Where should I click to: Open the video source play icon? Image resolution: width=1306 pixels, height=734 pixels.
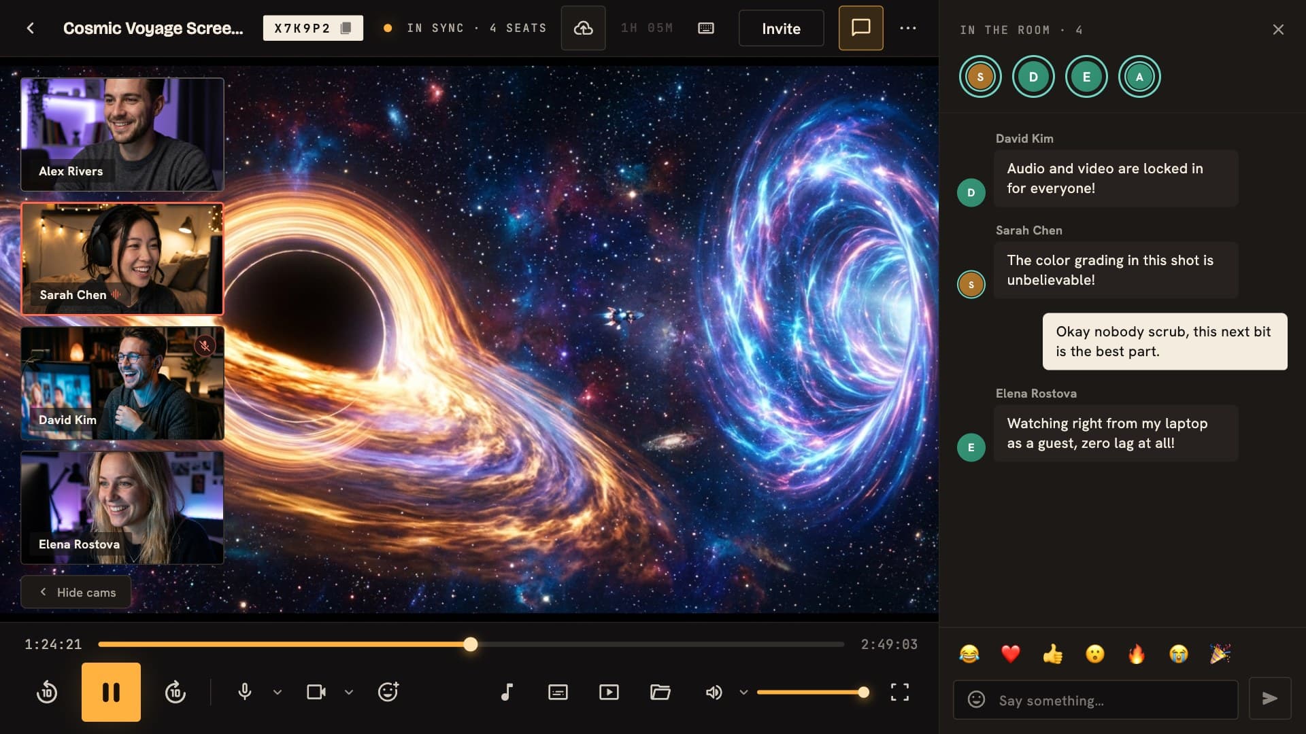point(609,692)
